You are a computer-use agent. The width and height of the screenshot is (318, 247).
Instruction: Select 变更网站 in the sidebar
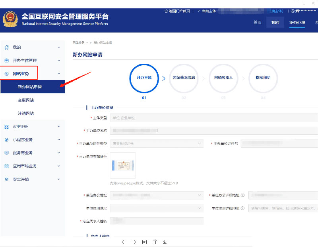(26, 100)
